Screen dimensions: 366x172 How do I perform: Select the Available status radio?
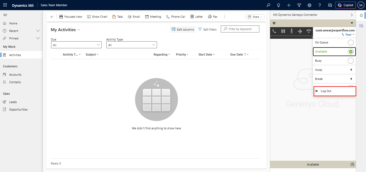pyautogui.click(x=350, y=52)
